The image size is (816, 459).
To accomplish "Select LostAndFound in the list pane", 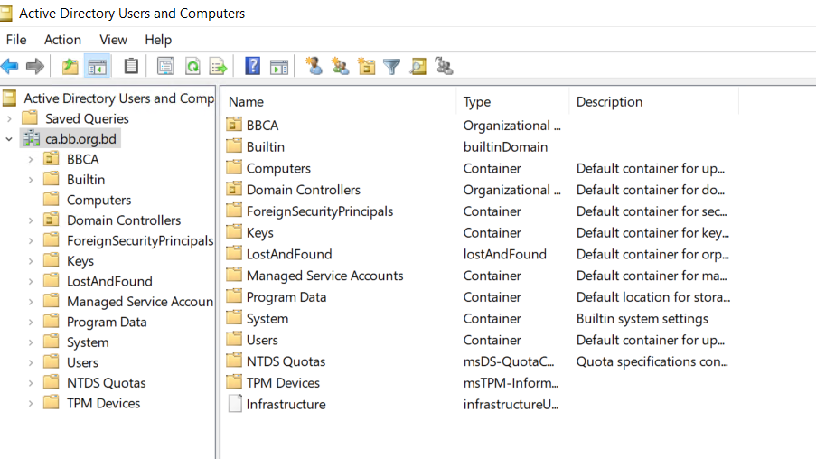I will 289,254.
